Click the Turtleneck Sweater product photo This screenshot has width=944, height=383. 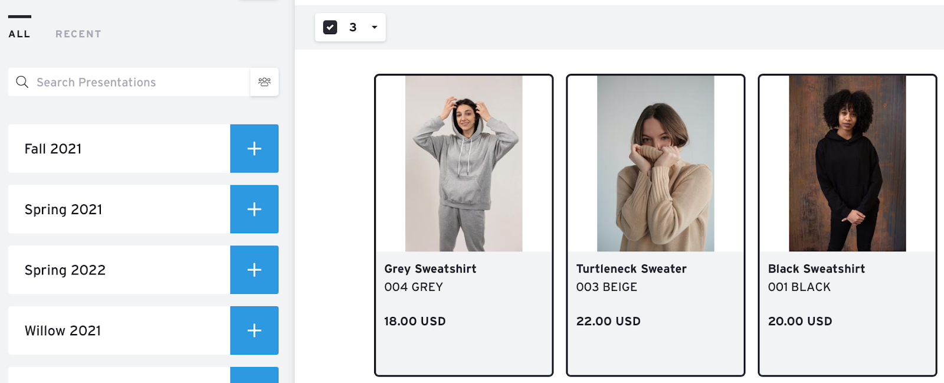(655, 163)
